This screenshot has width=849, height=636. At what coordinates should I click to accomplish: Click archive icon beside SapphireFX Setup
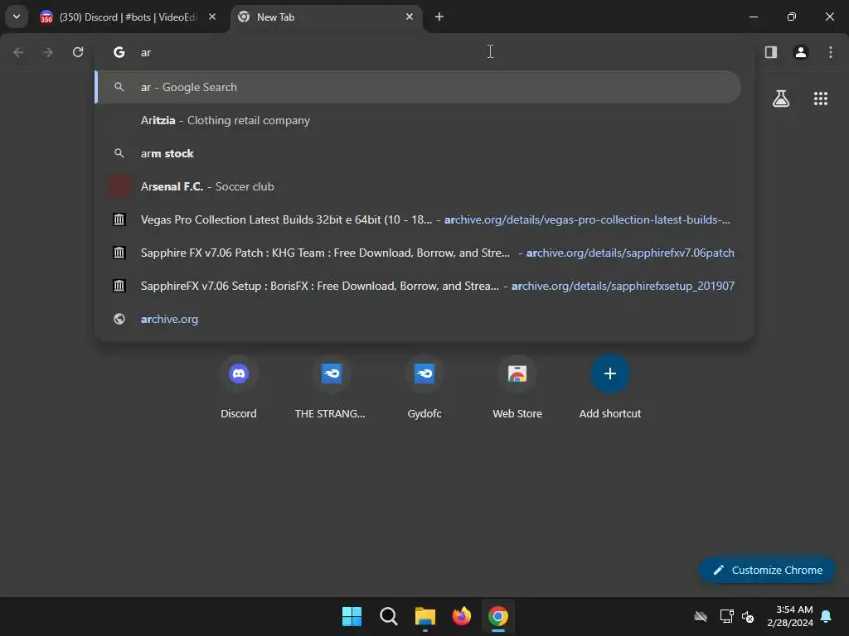(119, 286)
